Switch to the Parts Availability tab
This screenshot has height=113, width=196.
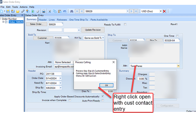pos(99,20)
